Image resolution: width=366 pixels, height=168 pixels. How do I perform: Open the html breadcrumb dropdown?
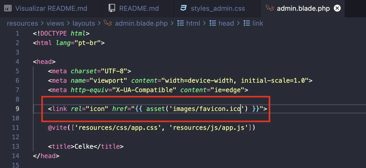tap(193, 23)
